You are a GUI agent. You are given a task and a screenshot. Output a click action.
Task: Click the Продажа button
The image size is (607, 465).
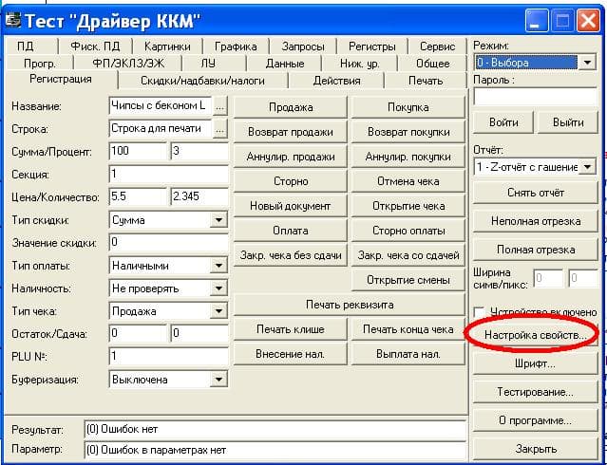coord(291,107)
